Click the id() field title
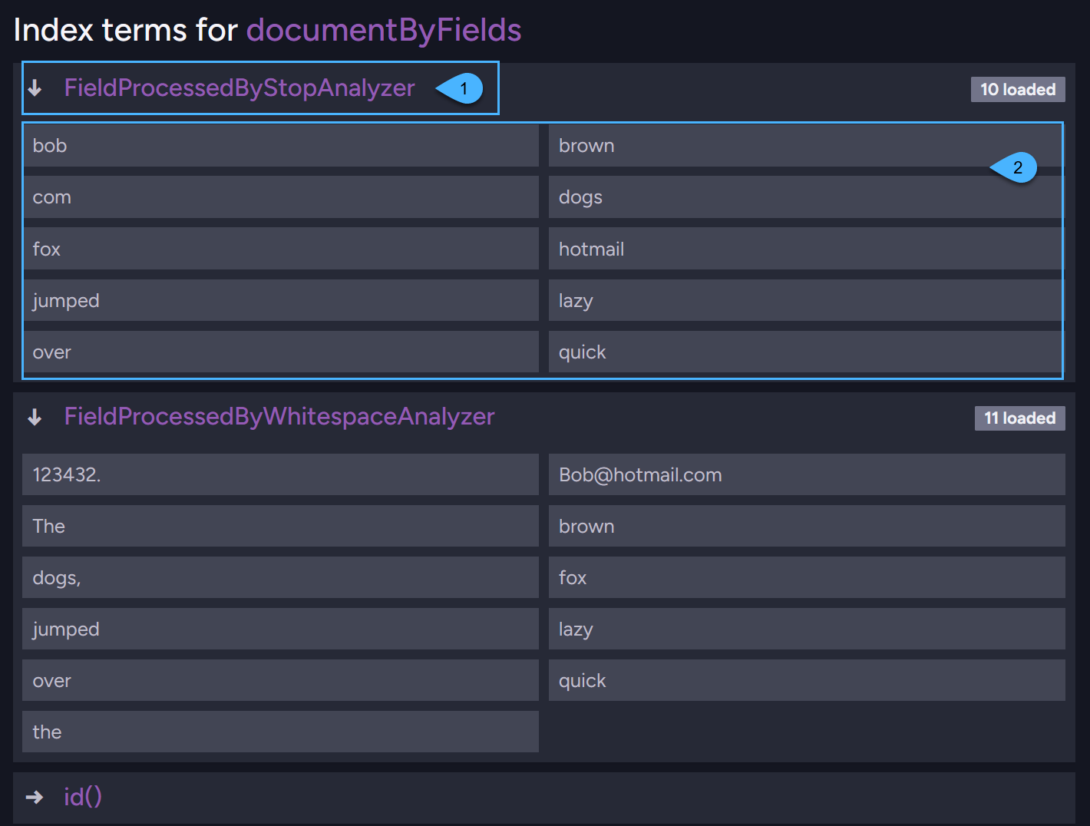Screen dimensions: 1090x826 [83, 797]
